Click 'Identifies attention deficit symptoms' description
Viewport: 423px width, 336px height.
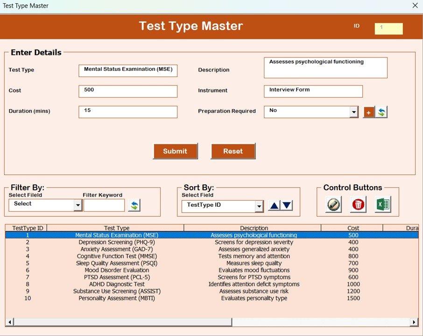coord(254,284)
